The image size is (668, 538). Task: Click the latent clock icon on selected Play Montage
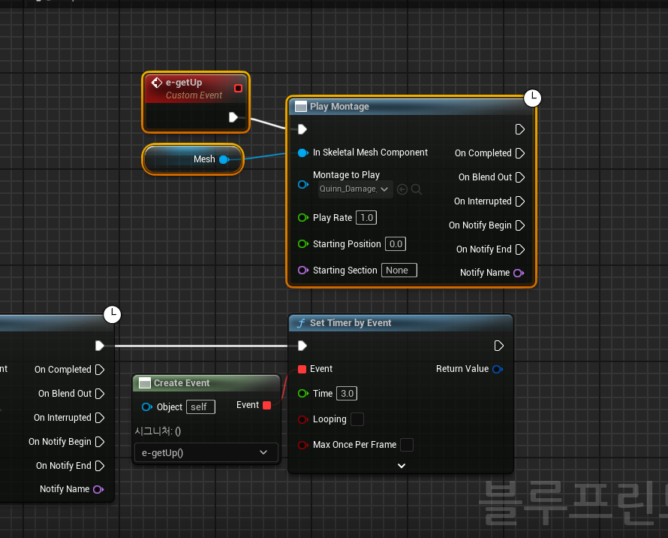[533, 98]
